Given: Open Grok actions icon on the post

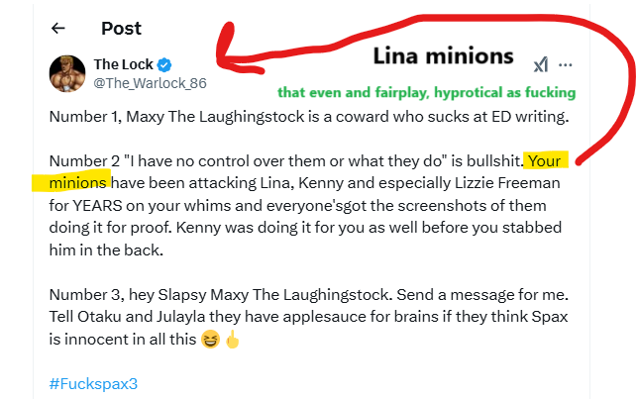Looking at the screenshot, I should [540, 65].
